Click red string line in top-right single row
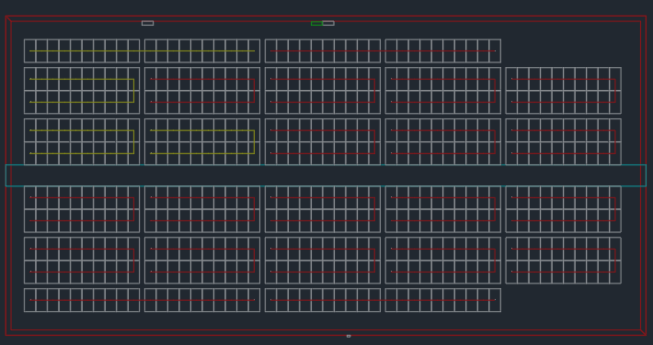The height and width of the screenshot is (345, 653). pos(383,51)
